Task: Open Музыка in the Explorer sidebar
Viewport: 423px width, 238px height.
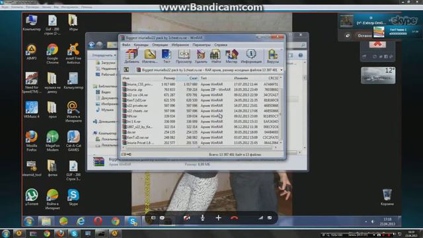Action: 104,110
